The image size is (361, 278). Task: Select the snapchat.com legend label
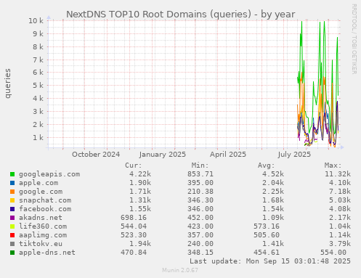(x=45, y=200)
